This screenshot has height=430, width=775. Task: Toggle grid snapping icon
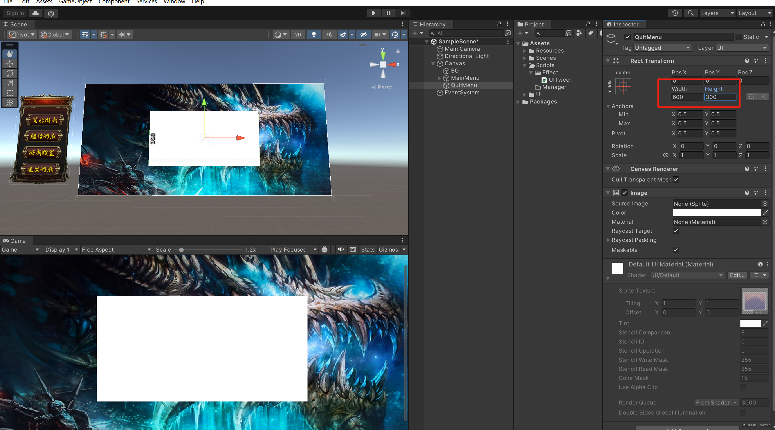coord(104,35)
